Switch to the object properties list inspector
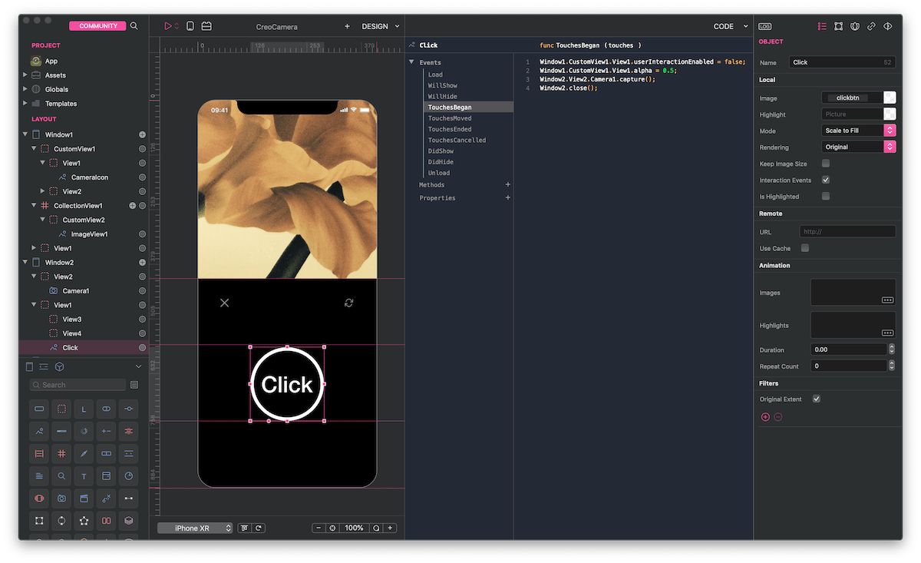 tap(822, 26)
